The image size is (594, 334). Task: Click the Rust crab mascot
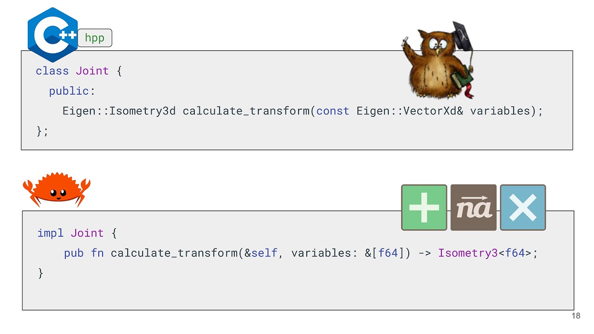[57, 189]
